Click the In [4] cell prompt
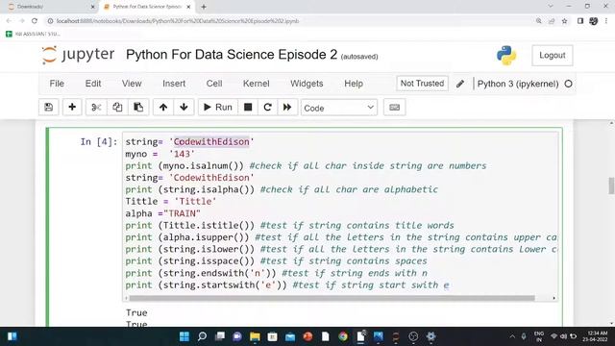 click(99, 141)
